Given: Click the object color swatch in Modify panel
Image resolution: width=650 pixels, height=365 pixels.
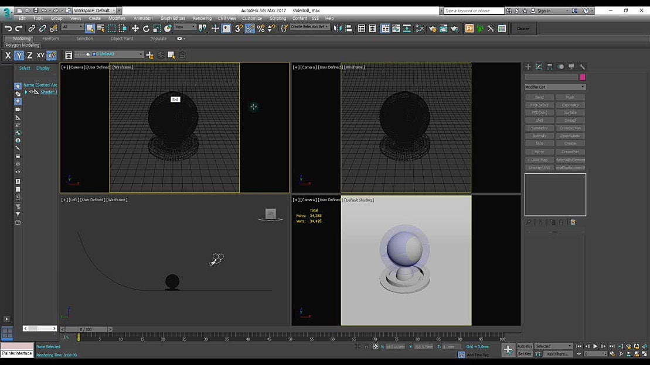Looking at the screenshot, I should (582, 77).
